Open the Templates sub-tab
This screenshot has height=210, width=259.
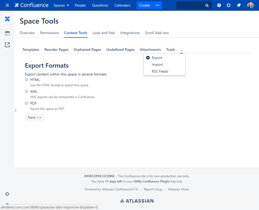pos(31,50)
